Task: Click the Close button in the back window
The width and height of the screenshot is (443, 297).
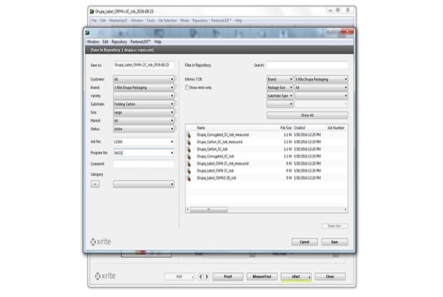Action: coord(330,277)
